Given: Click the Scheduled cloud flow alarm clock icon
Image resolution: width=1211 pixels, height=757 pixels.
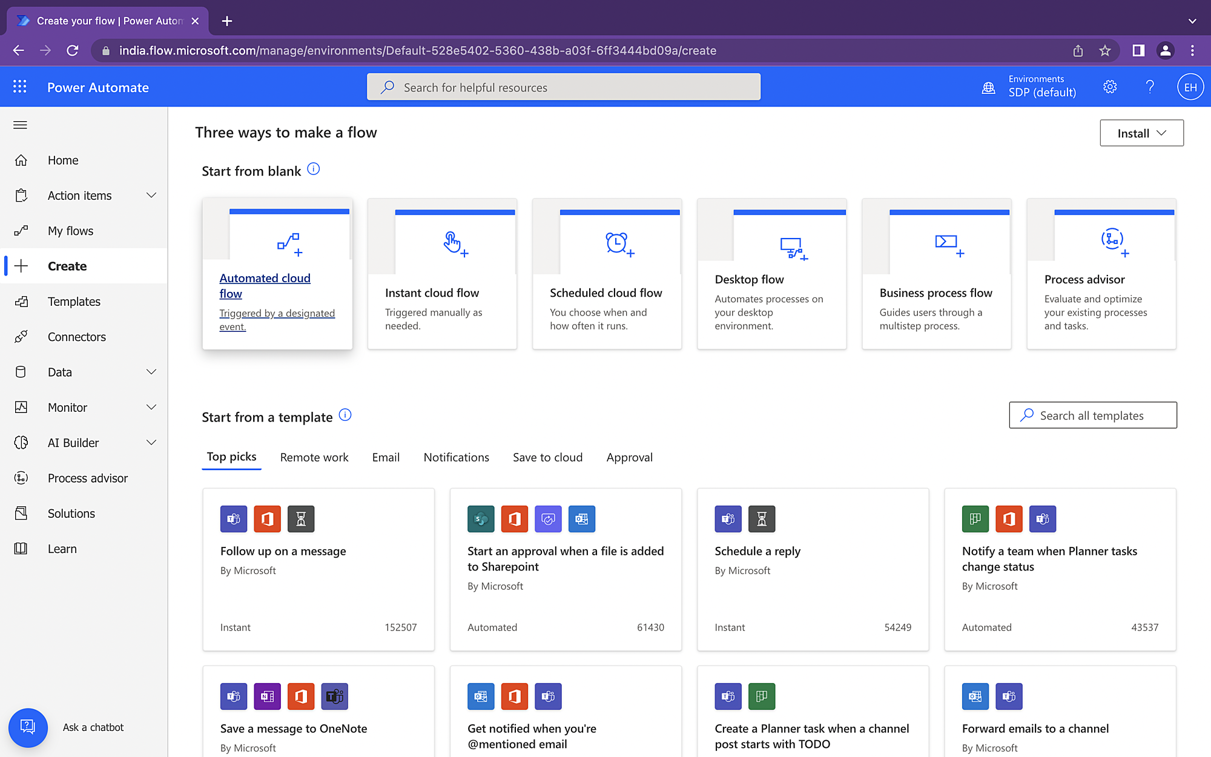Looking at the screenshot, I should (620, 244).
